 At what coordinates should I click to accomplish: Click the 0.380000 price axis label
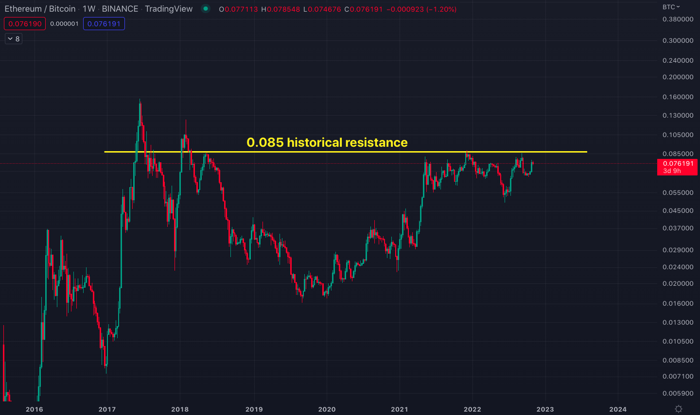678,19
